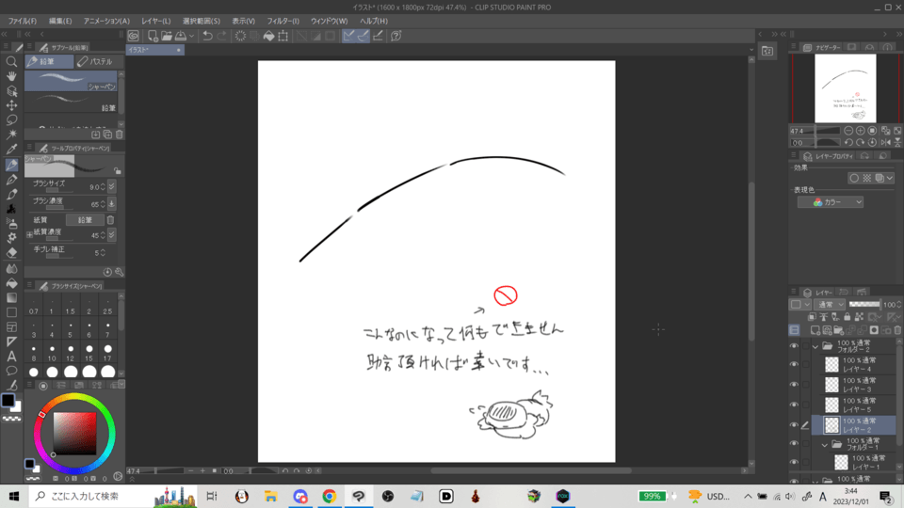This screenshot has width=904, height=508.
Task: Select the Text tool
Action: 11,357
